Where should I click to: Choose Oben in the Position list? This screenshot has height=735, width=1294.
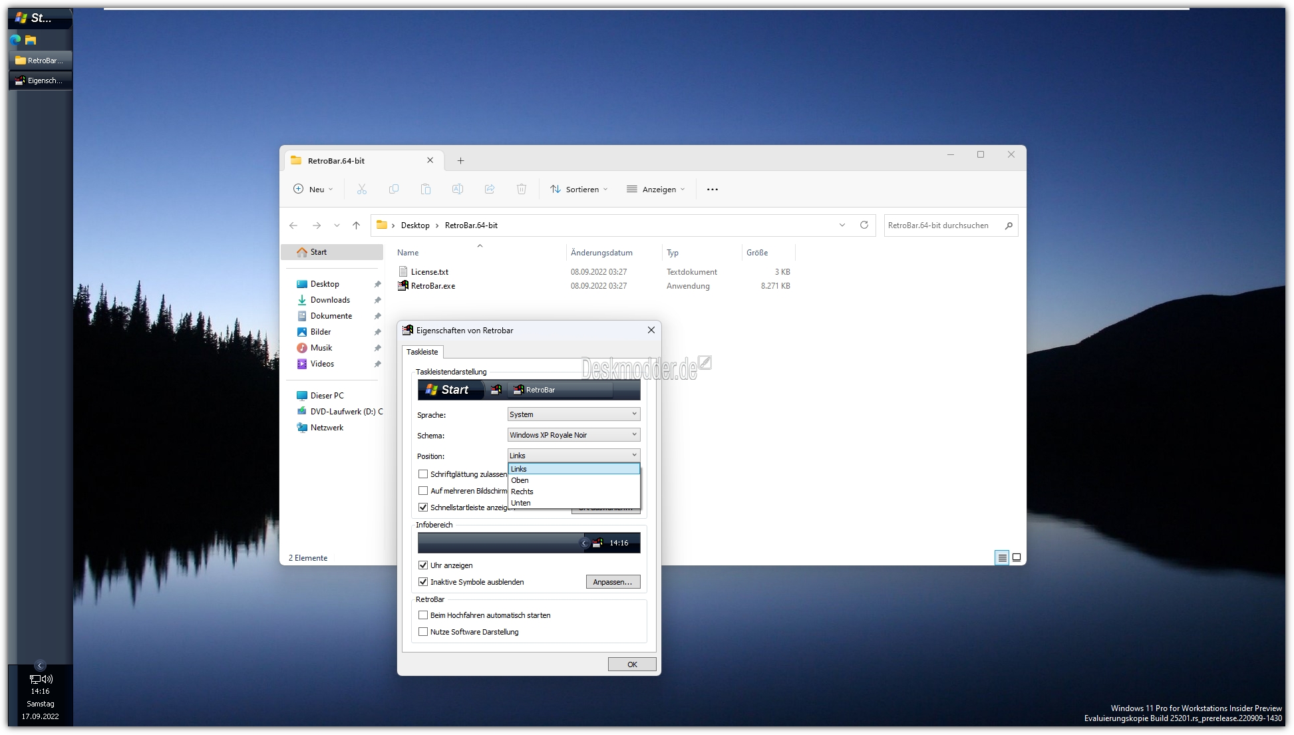[x=573, y=480]
